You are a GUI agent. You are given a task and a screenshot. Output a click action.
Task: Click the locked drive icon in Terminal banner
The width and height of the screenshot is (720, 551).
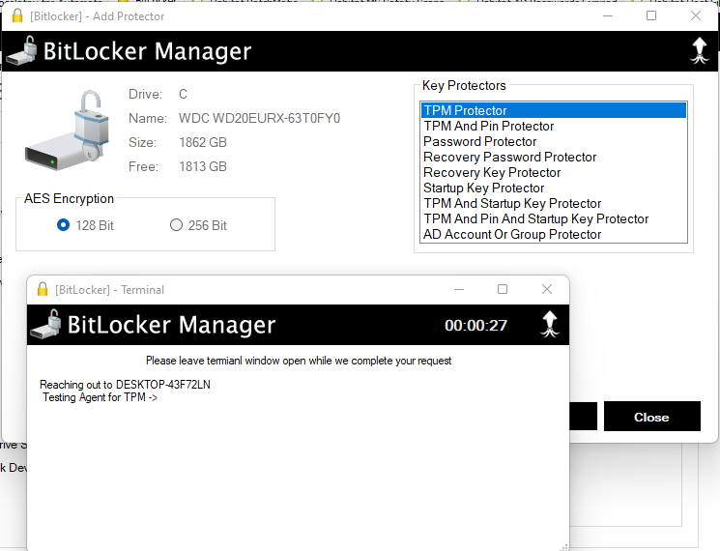(46, 324)
